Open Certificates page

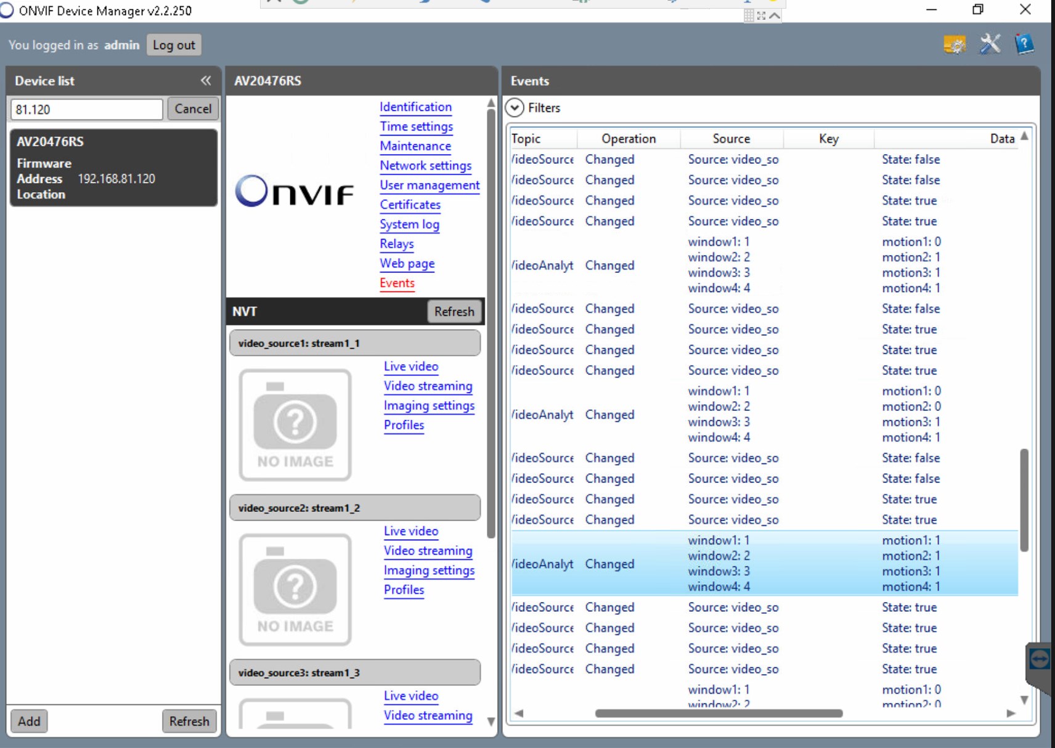410,205
